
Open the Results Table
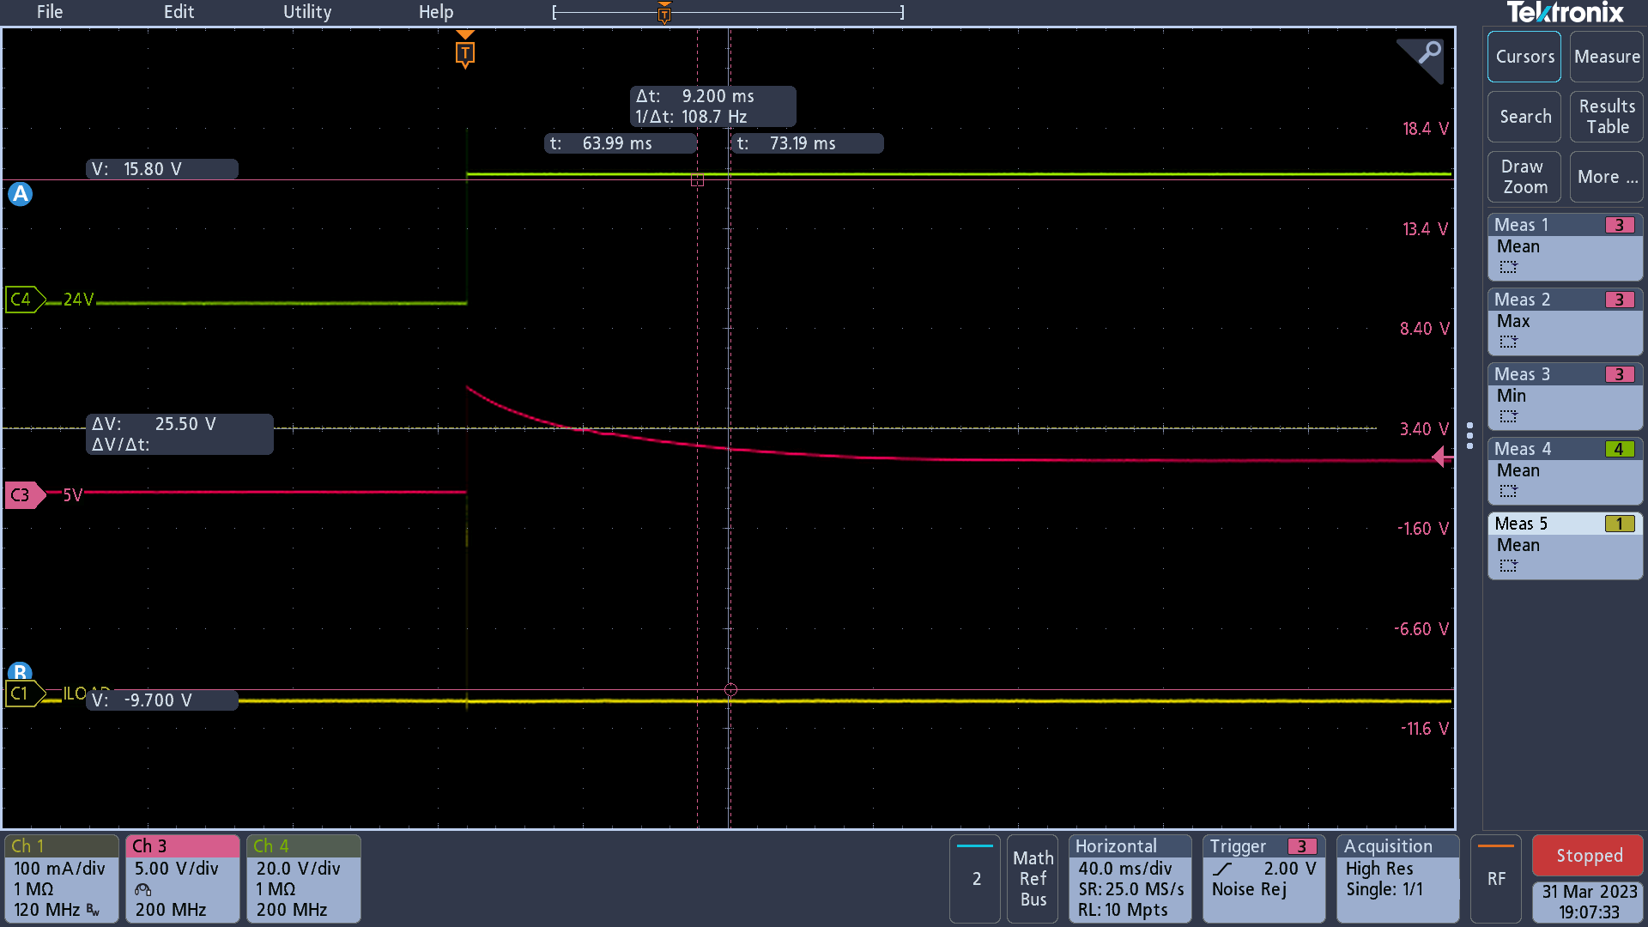pos(1607,117)
